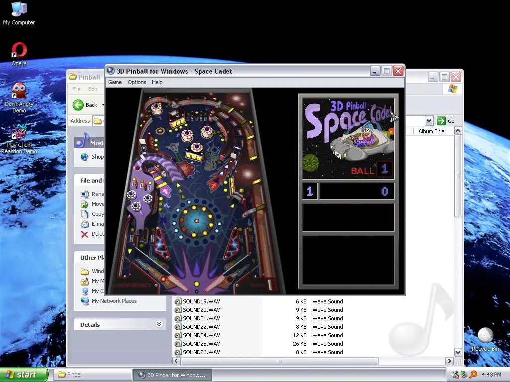This screenshot has width=510, height=382.
Task: Open the Options menu in 3D Pinball
Action: 136,82
